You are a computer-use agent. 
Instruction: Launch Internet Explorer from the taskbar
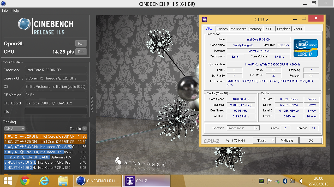point(44,181)
